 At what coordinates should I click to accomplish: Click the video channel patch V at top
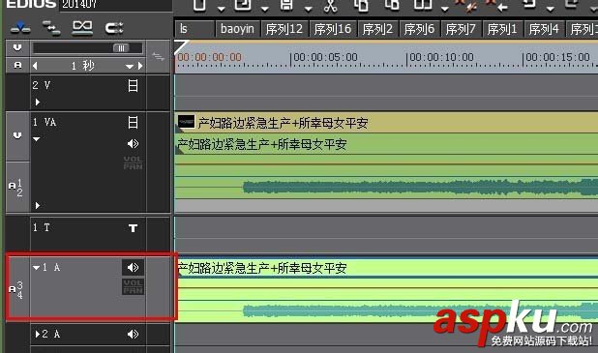point(17,48)
